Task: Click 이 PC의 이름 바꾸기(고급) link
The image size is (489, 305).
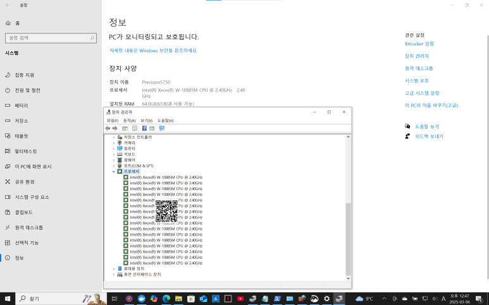Action: pyautogui.click(x=431, y=105)
